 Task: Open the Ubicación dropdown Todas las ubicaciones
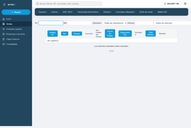(115, 23)
